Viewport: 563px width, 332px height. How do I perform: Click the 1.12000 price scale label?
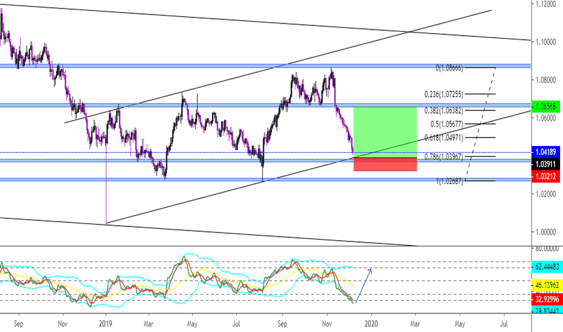(545, 4)
